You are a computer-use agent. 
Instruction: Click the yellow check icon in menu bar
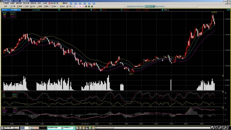[x=61, y=3]
